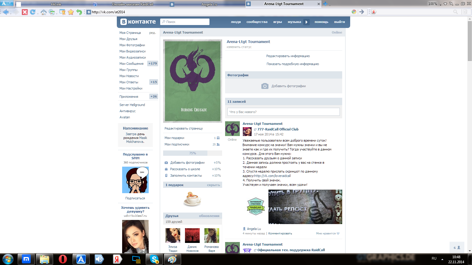
Task: Open Рассказать о школе suggestion
Action: pos(185,169)
